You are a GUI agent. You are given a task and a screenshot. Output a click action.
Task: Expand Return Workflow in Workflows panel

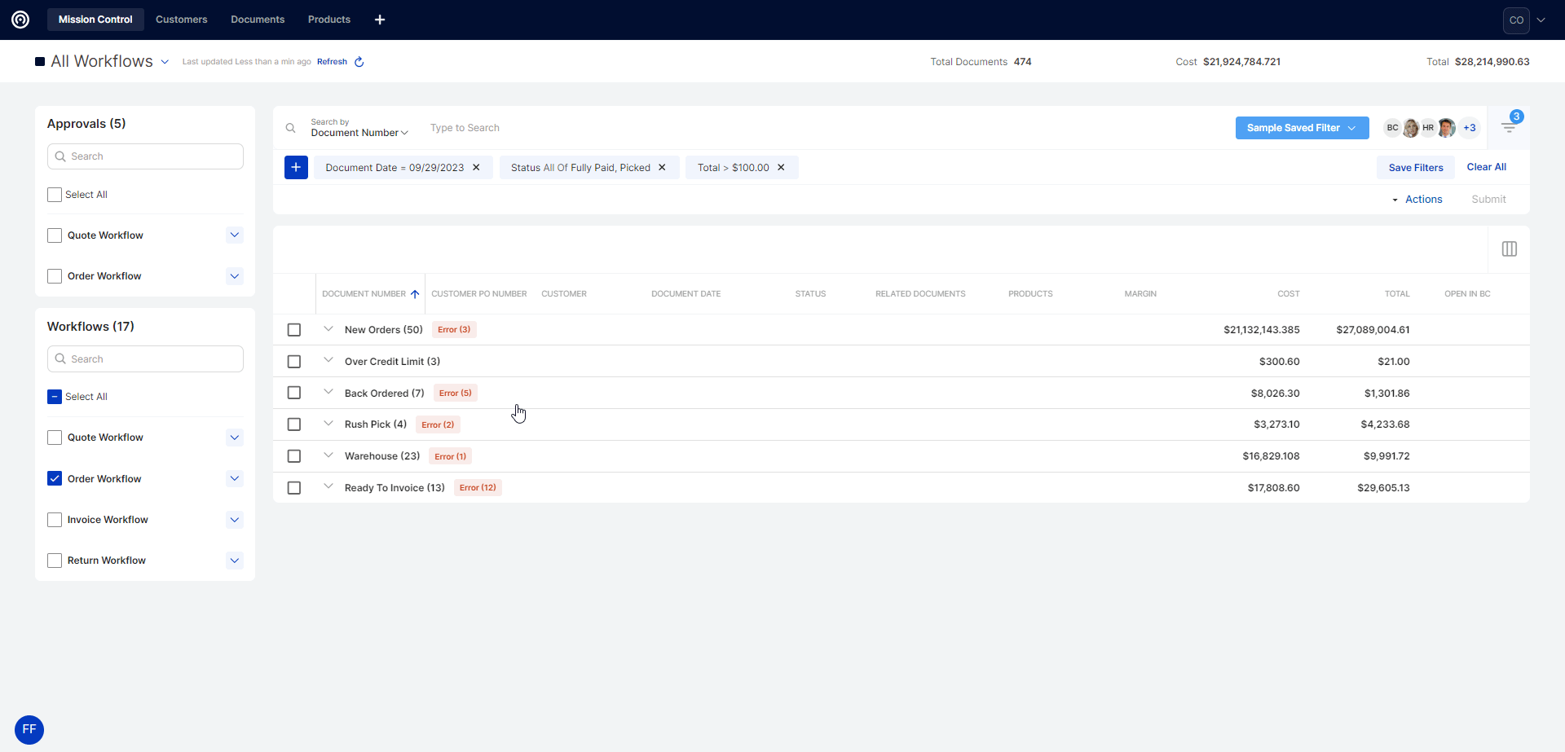[x=235, y=561]
